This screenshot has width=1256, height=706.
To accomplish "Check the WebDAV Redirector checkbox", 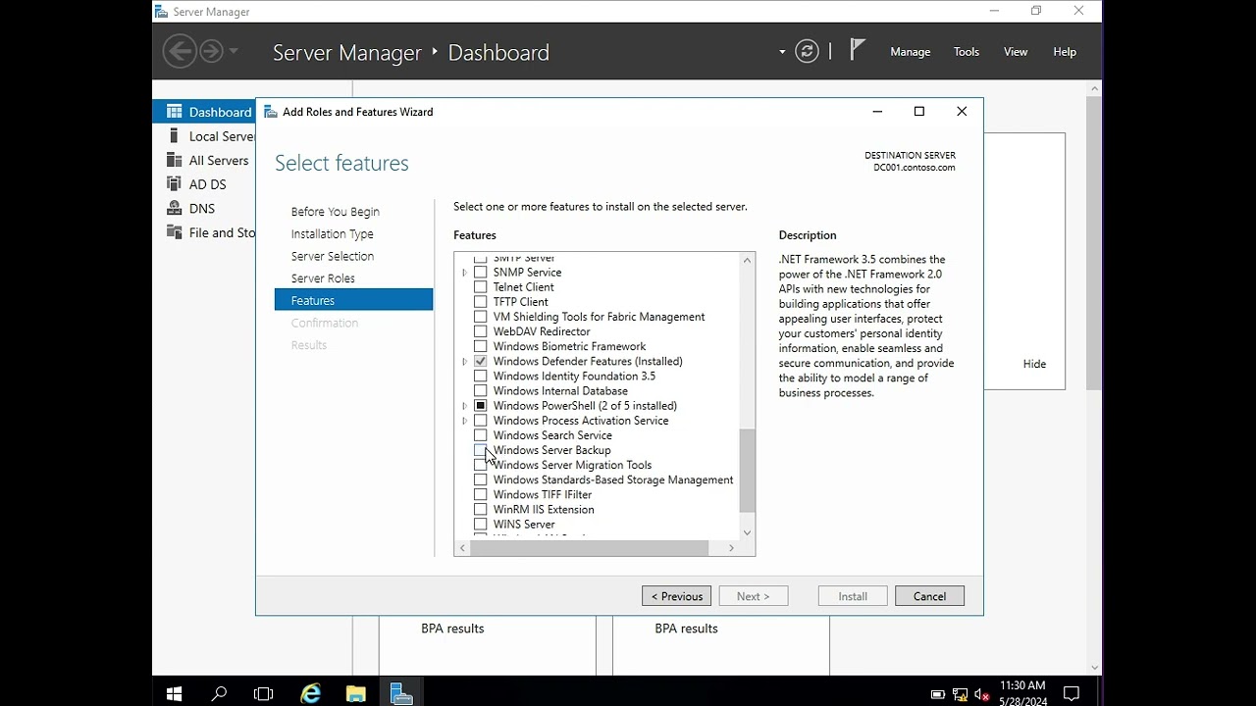I will pyautogui.click(x=481, y=331).
